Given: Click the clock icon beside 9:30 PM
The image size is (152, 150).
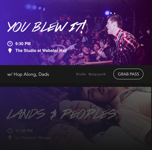Looking at the screenshot, I should pyautogui.click(x=10, y=44).
